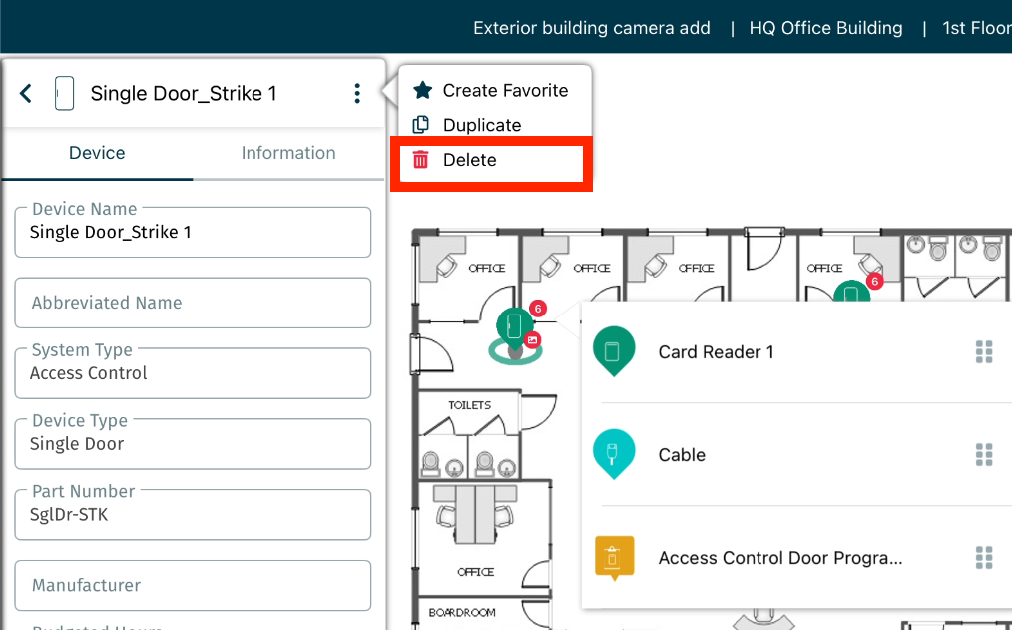Click Exterior building camera add project title
1012x630 pixels.
pos(592,28)
